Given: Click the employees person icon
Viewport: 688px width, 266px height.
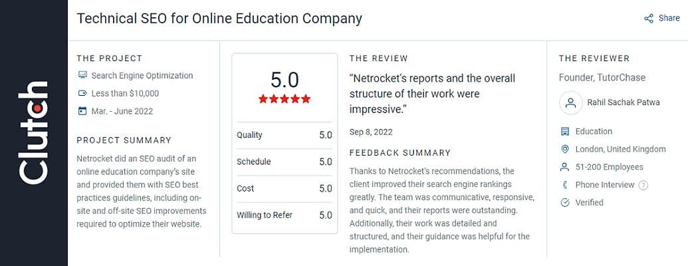Looking at the screenshot, I should 565,167.
